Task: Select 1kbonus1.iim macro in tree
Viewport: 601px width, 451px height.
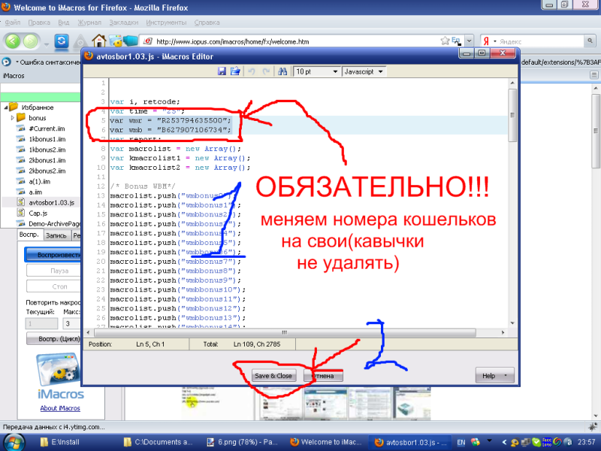Action: coord(47,139)
